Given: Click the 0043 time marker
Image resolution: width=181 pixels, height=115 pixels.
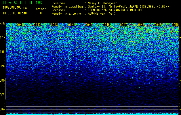Looking at the screenshot, I should [54, 25].
